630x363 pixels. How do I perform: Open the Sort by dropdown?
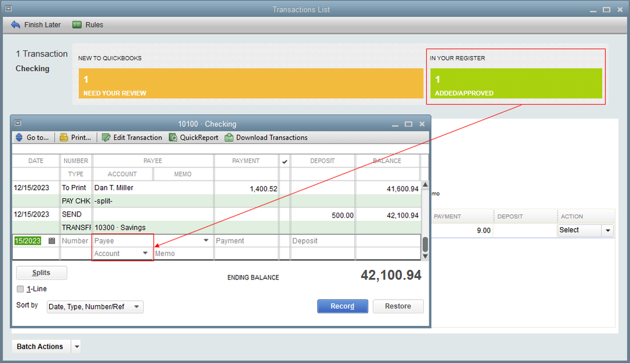click(x=95, y=307)
